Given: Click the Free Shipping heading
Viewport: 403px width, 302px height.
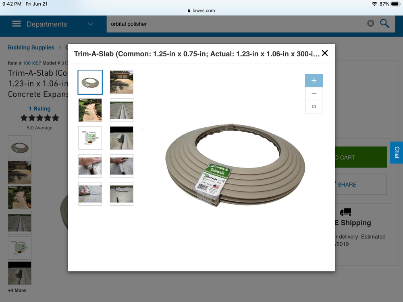Looking at the screenshot, I should [353, 223].
